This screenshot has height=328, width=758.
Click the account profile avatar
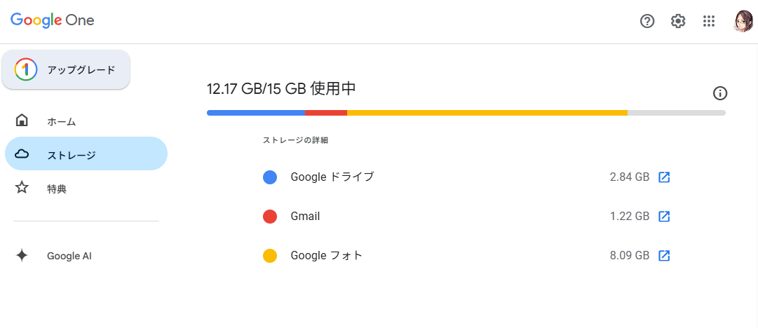[743, 21]
